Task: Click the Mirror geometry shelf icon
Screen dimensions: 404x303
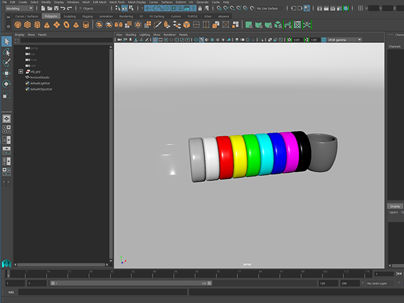Action: (118, 25)
